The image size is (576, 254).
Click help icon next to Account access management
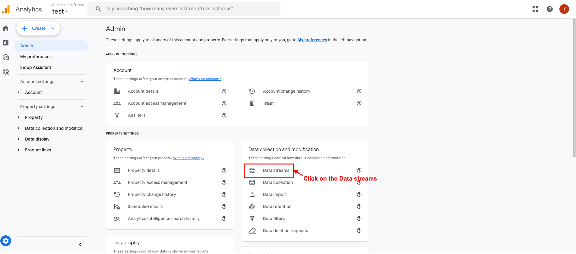point(224,103)
